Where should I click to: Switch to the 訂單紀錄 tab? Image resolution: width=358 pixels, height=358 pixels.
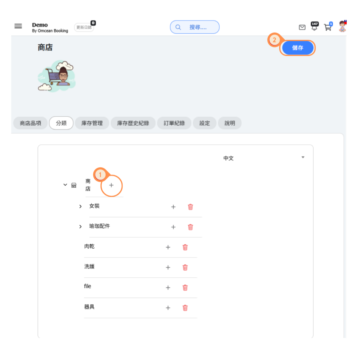pyautogui.click(x=174, y=123)
